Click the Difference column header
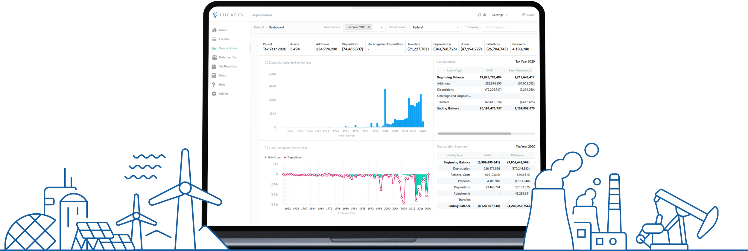Image resolution: width=748 pixels, height=251 pixels. coord(517,155)
